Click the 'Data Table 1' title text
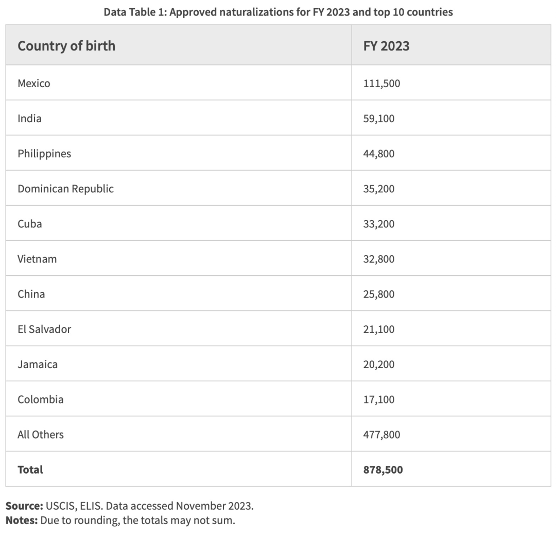The height and width of the screenshot is (534, 556). 278,12
